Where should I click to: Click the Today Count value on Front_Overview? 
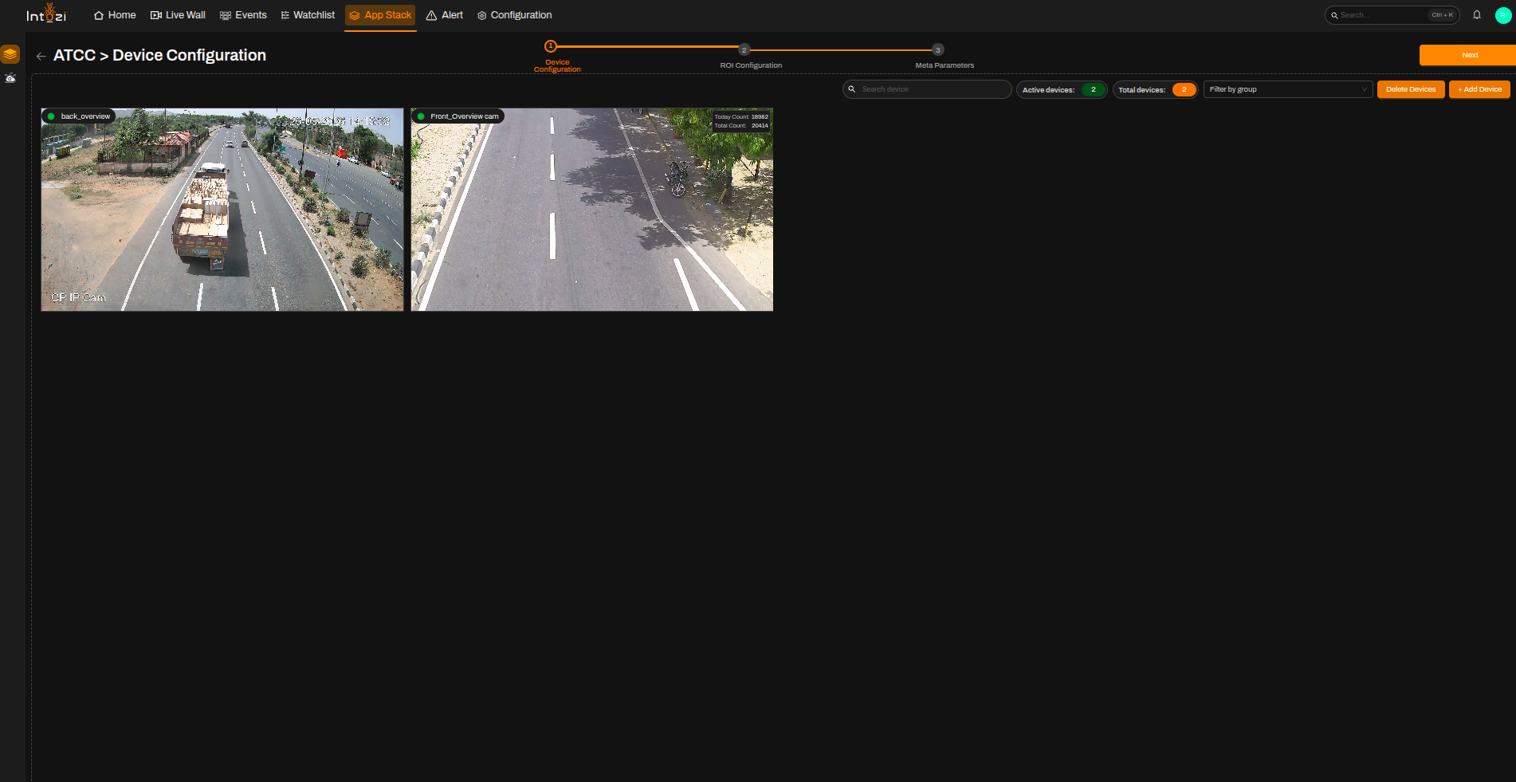760,117
